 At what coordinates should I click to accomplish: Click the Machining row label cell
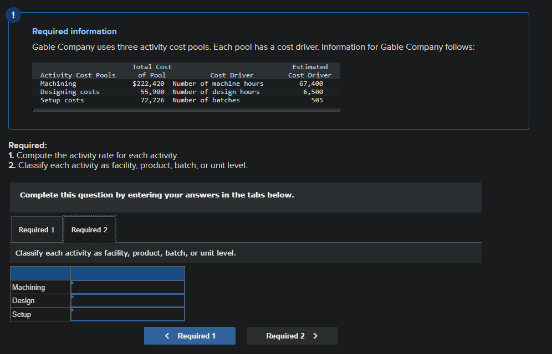40,288
